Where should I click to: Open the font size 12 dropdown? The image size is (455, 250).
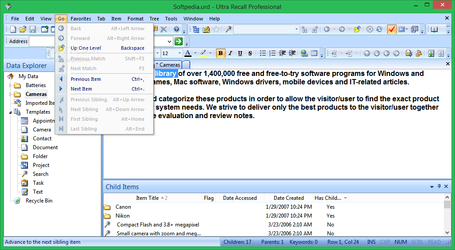click(x=180, y=53)
